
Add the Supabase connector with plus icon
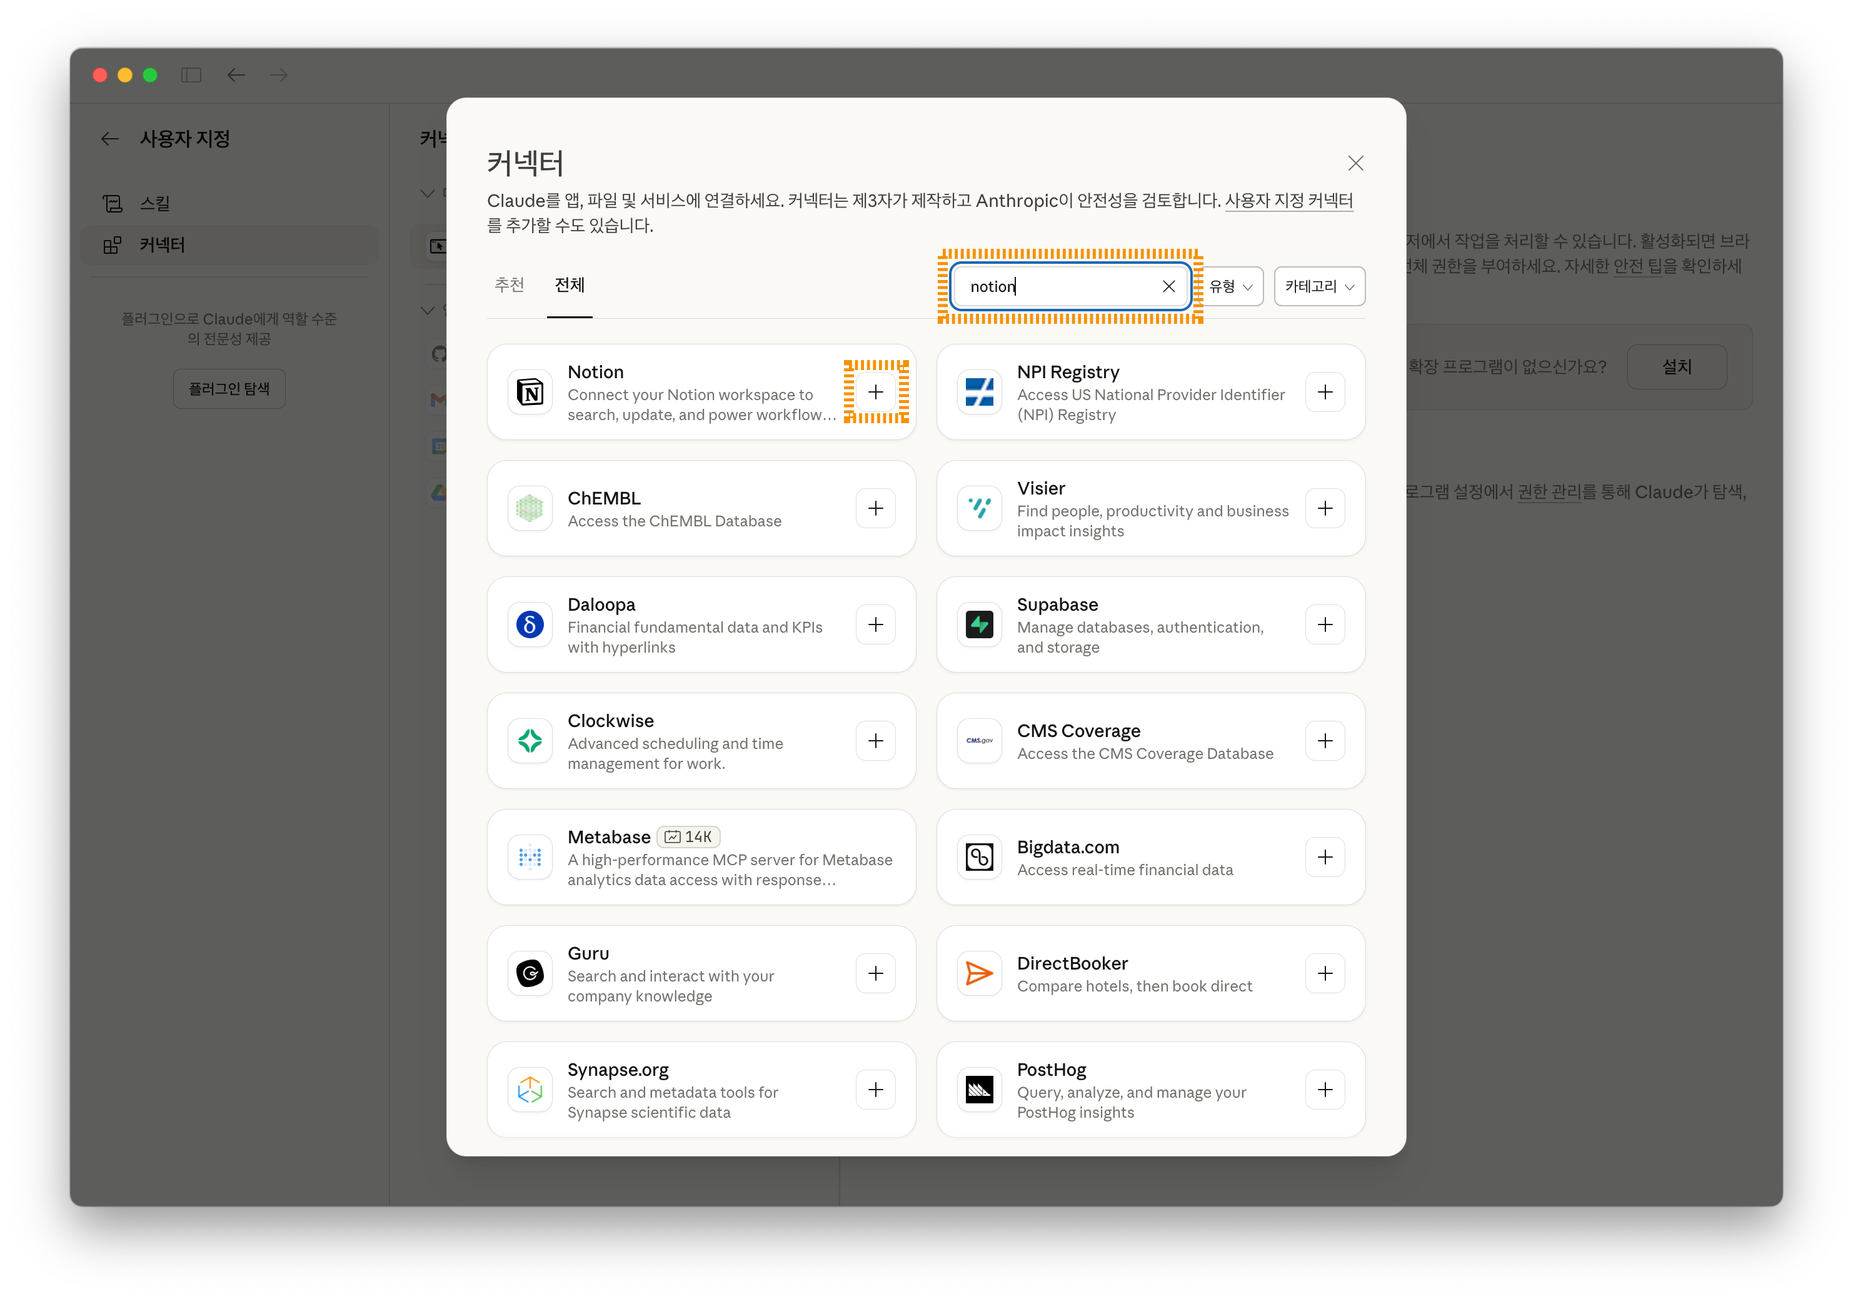1324,624
